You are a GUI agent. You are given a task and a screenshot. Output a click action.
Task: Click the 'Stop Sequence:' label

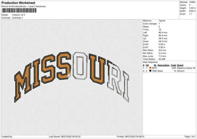click(x=150, y=62)
